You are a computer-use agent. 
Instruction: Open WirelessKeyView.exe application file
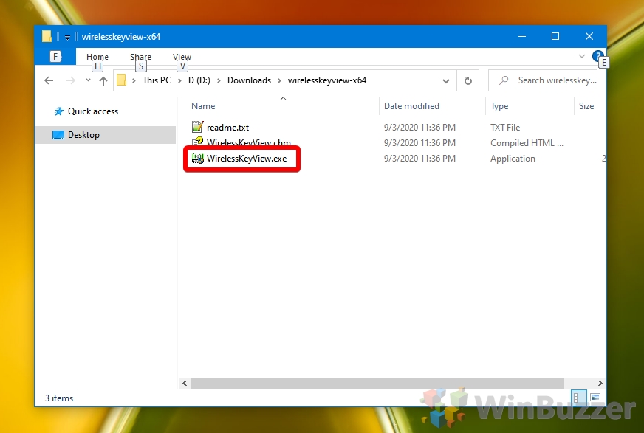coord(247,159)
